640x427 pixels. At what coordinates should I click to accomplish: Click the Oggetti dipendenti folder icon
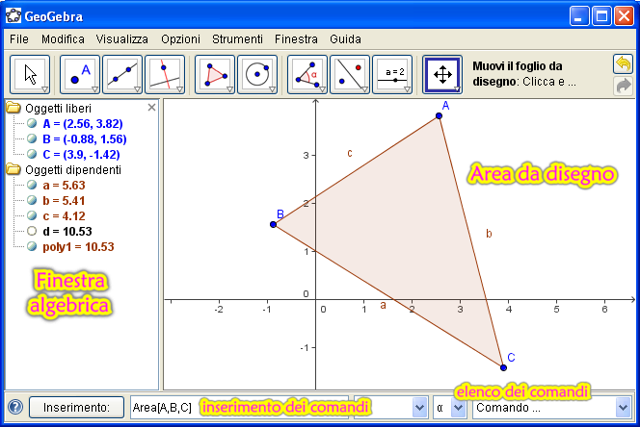[13, 169]
